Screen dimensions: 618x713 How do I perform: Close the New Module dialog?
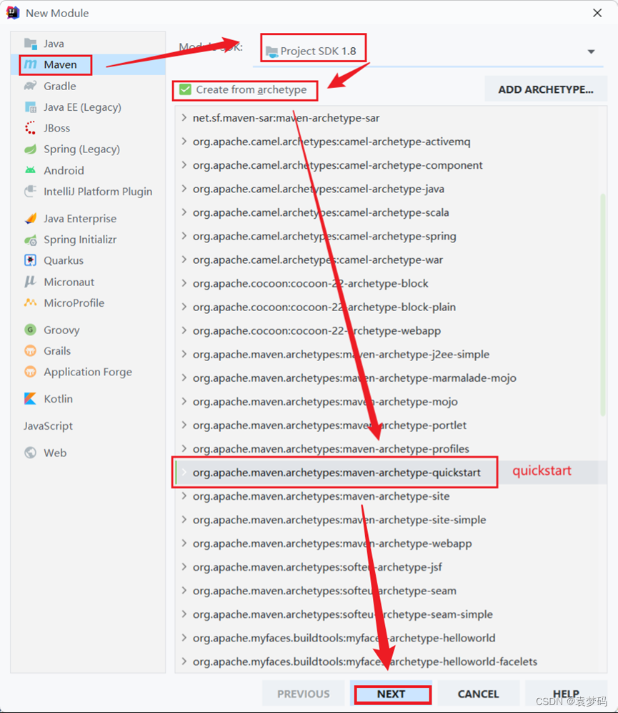tap(597, 13)
